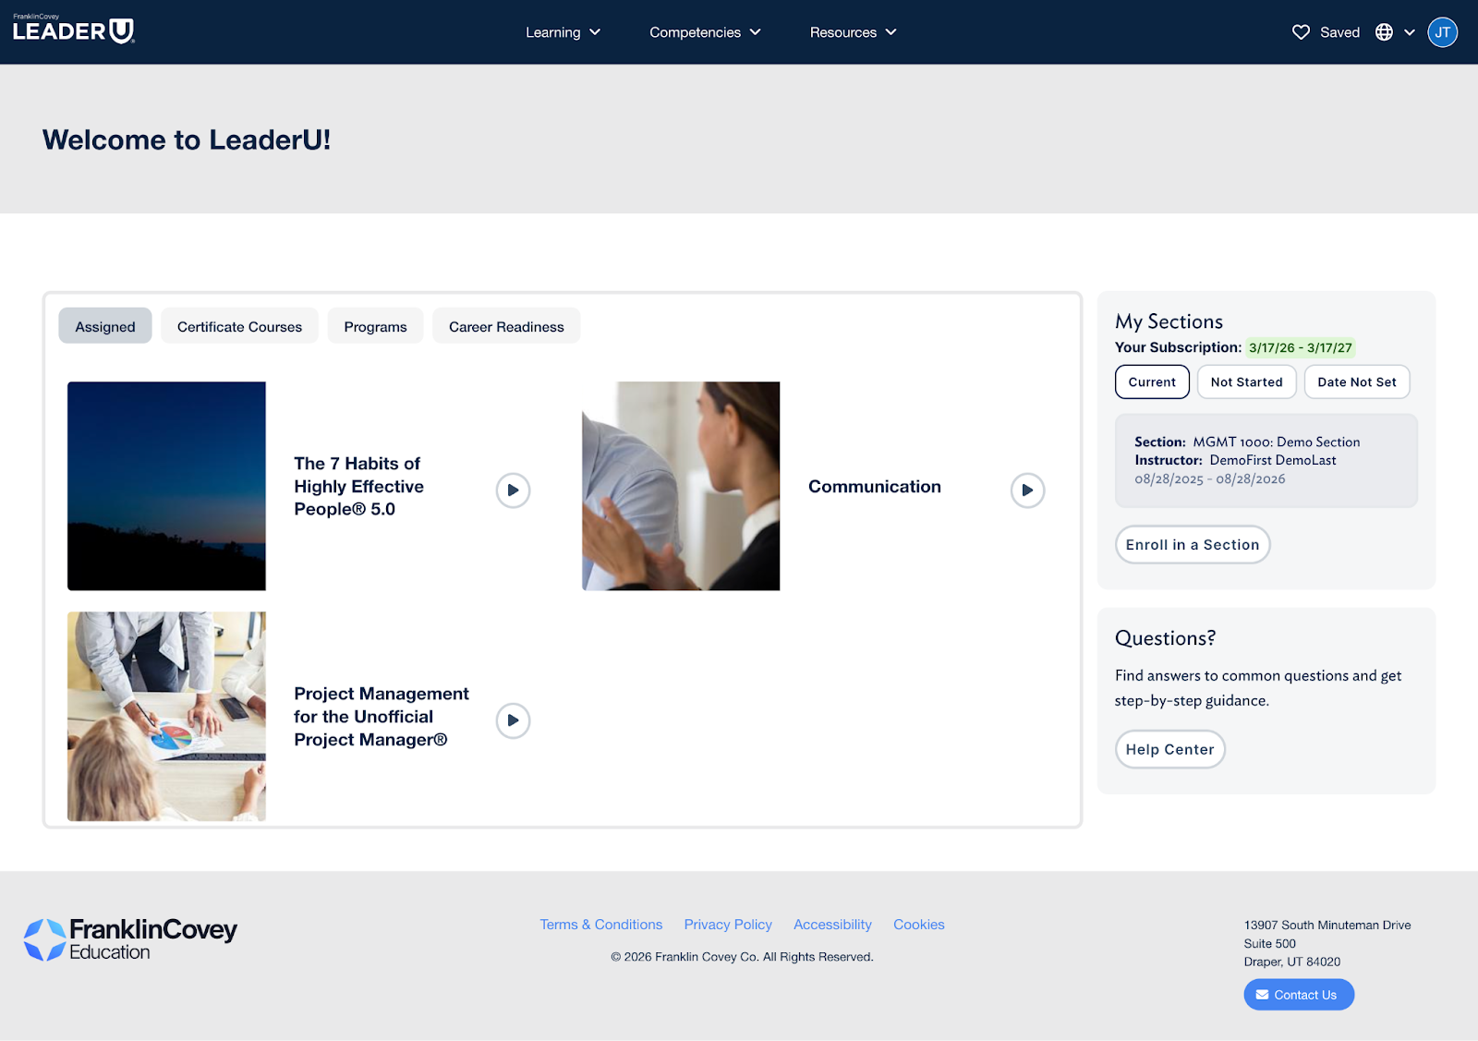Select the Current sections filter
This screenshot has height=1041, width=1478.
[x=1152, y=382]
